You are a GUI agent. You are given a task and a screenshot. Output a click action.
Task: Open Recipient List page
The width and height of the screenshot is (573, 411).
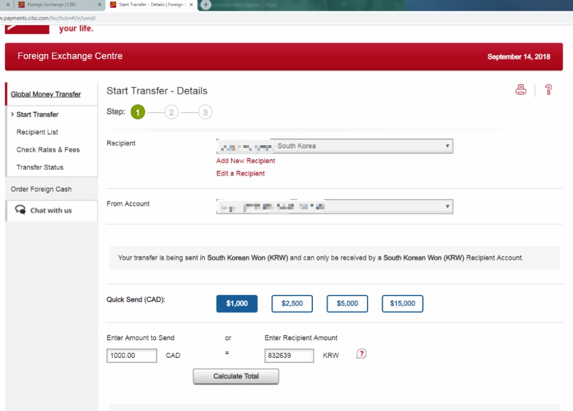(x=37, y=132)
